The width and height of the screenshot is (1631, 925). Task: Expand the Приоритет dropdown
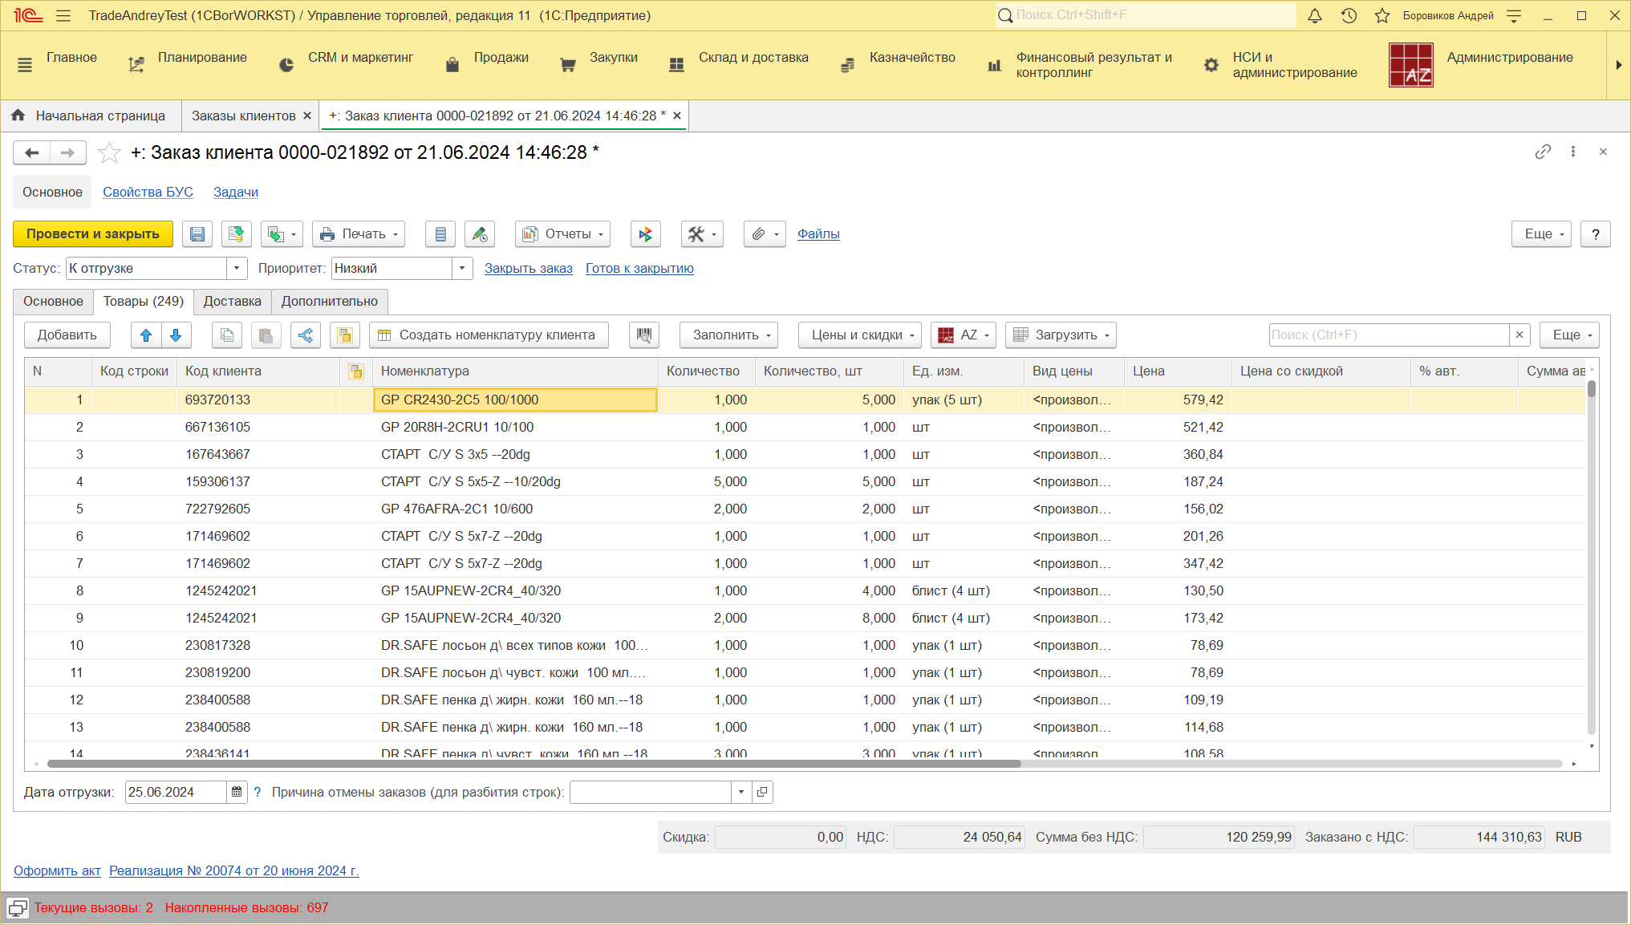pyautogui.click(x=462, y=269)
